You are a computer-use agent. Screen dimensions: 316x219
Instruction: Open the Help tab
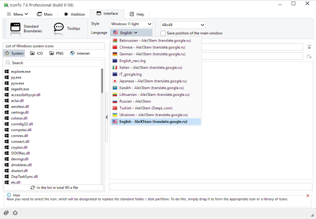coord(137,14)
